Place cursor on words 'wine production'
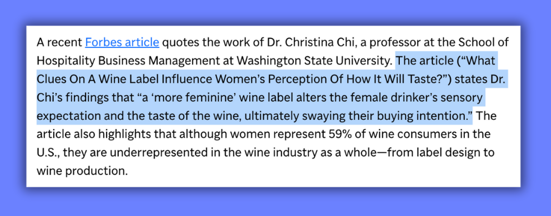Viewport: 551px width, 216px height. [81, 170]
